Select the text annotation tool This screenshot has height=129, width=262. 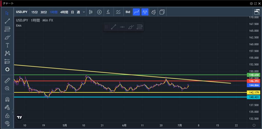[x=7, y=45]
